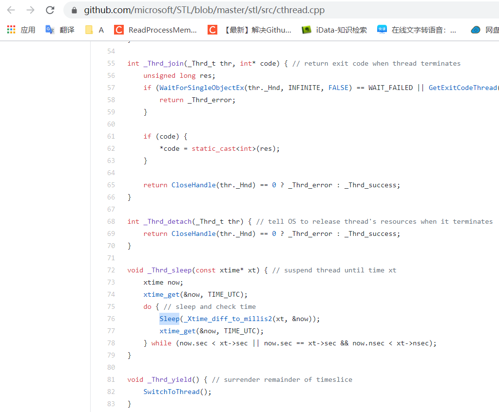The width and height of the screenshot is (499, 412).
Task: Select line number 55
Action: (111, 63)
